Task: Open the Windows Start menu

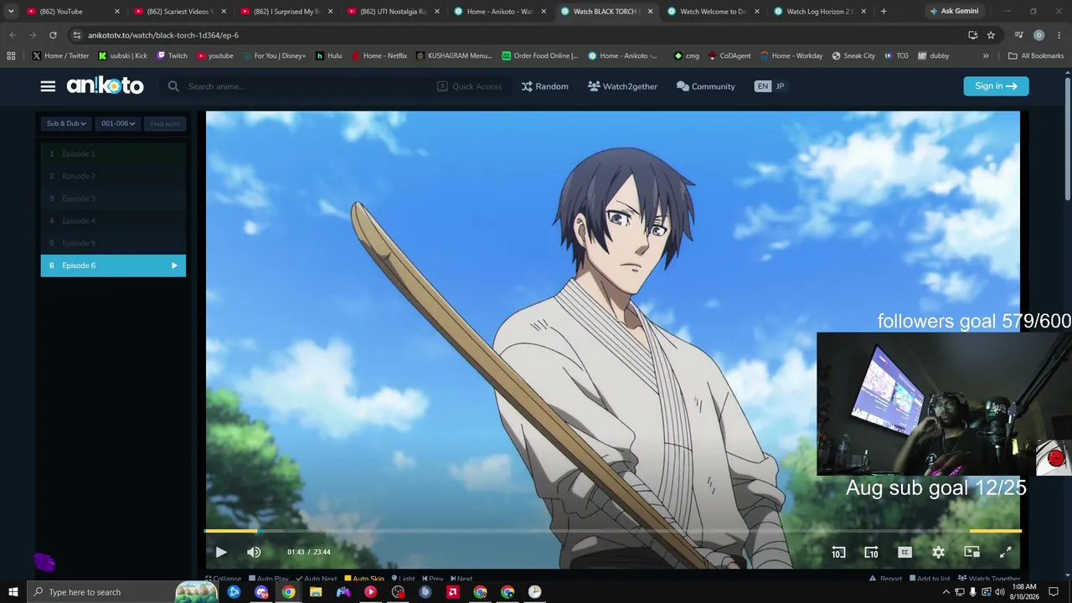Action: (x=13, y=592)
